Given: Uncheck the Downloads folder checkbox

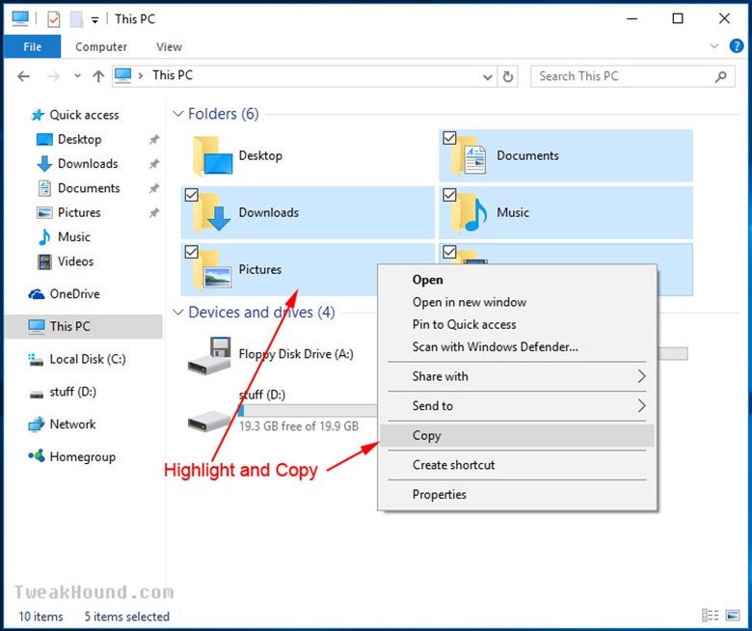Looking at the screenshot, I should coord(191,195).
